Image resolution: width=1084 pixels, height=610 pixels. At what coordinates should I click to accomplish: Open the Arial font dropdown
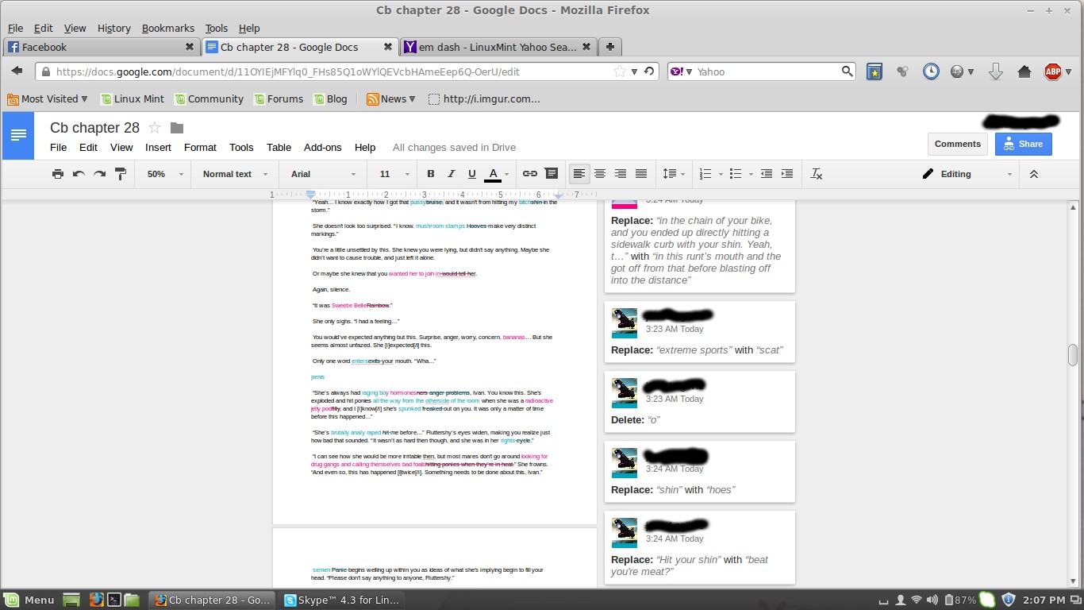click(x=324, y=174)
